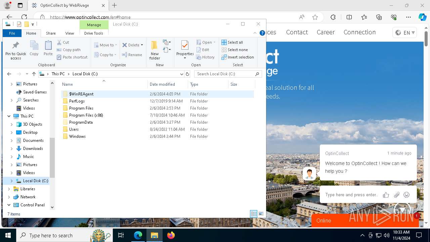
Task: Expand the 3D Objects tree node
Action: click(x=12, y=124)
